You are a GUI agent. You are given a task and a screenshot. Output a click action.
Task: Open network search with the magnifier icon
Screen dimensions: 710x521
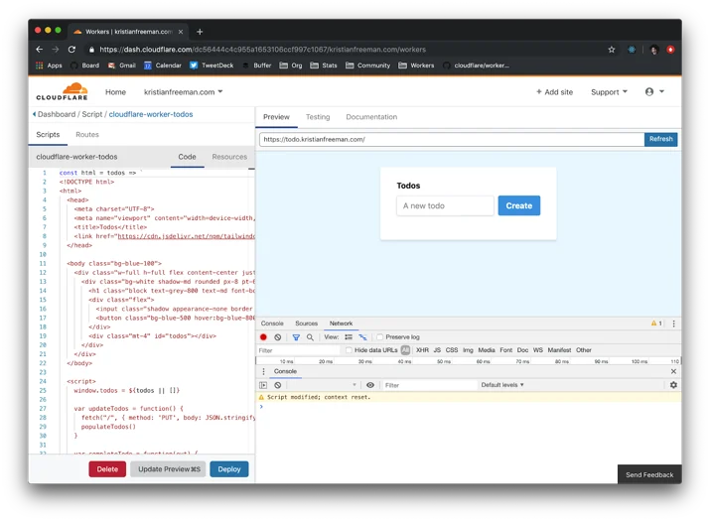tap(310, 337)
